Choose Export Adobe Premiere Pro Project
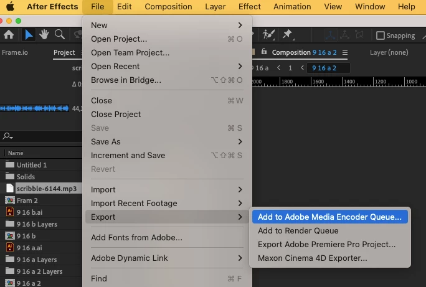The image size is (426, 287). pos(330,244)
